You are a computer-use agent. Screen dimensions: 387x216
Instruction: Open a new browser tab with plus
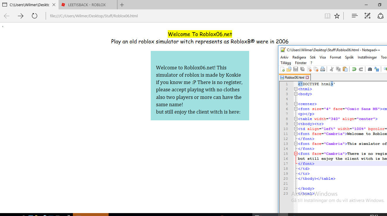pos(122,5)
